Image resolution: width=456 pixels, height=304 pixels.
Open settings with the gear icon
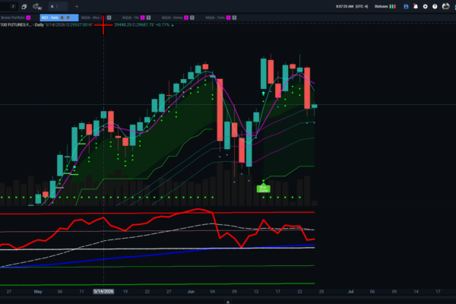(x=425, y=6)
